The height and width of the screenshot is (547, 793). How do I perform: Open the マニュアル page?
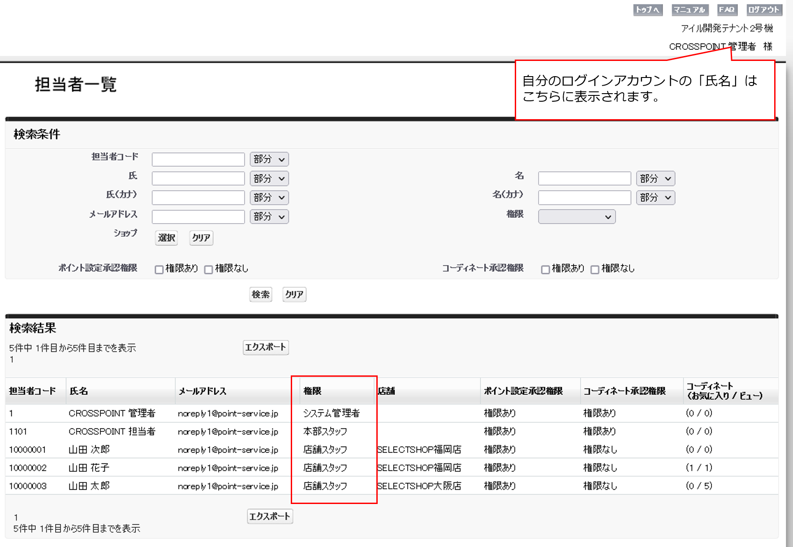coord(690,10)
